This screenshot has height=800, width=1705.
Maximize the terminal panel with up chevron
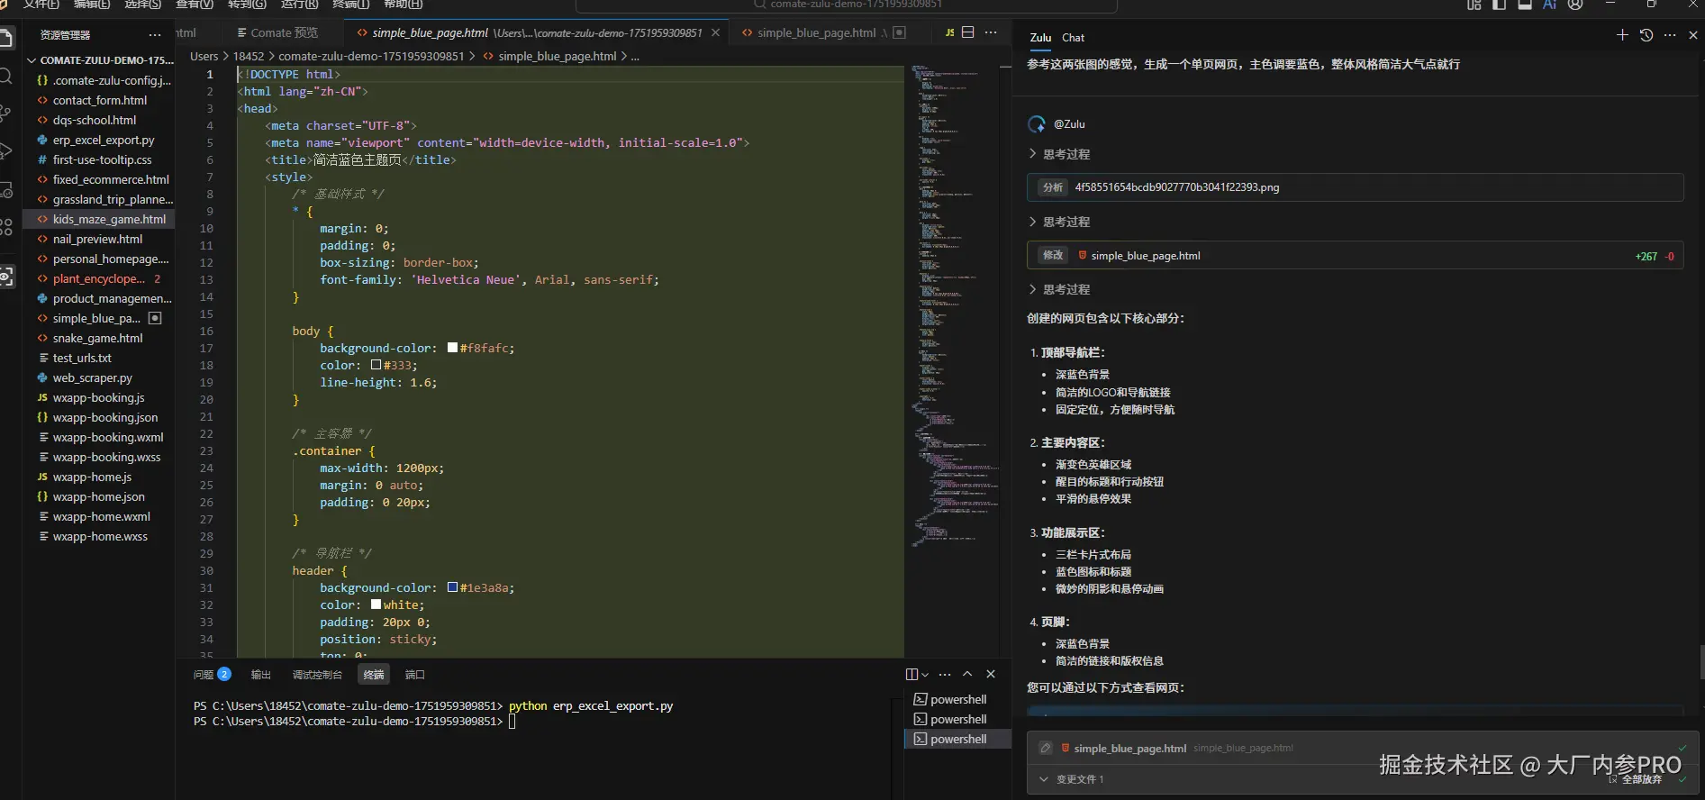(967, 674)
